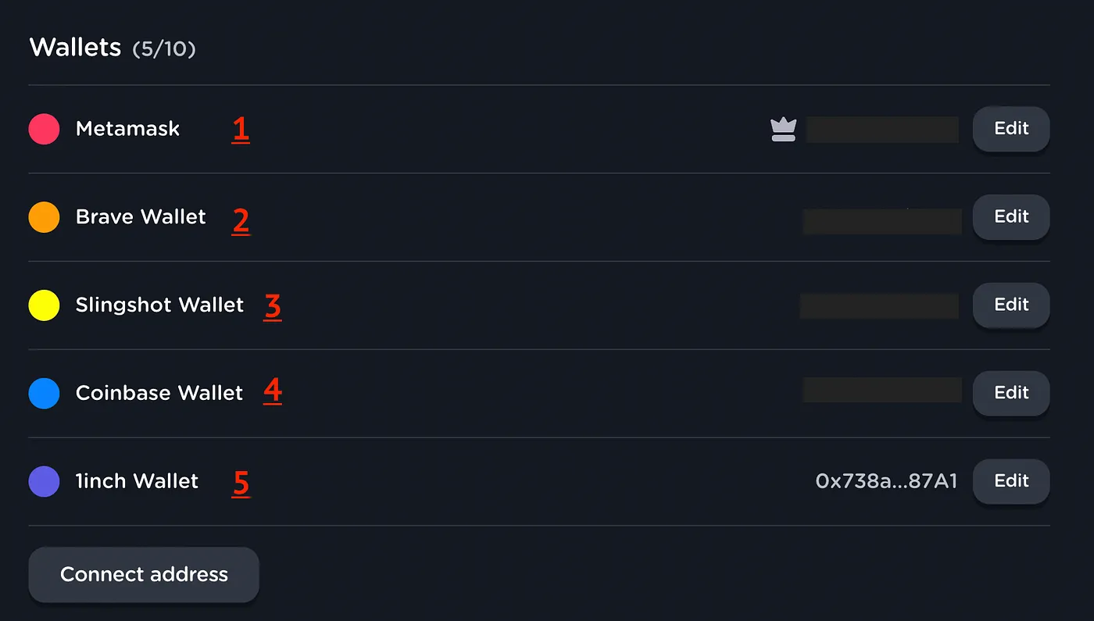1094x621 pixels.
Task: Edit the Brave Wallet entry
Action: (x=1011, y=217)
